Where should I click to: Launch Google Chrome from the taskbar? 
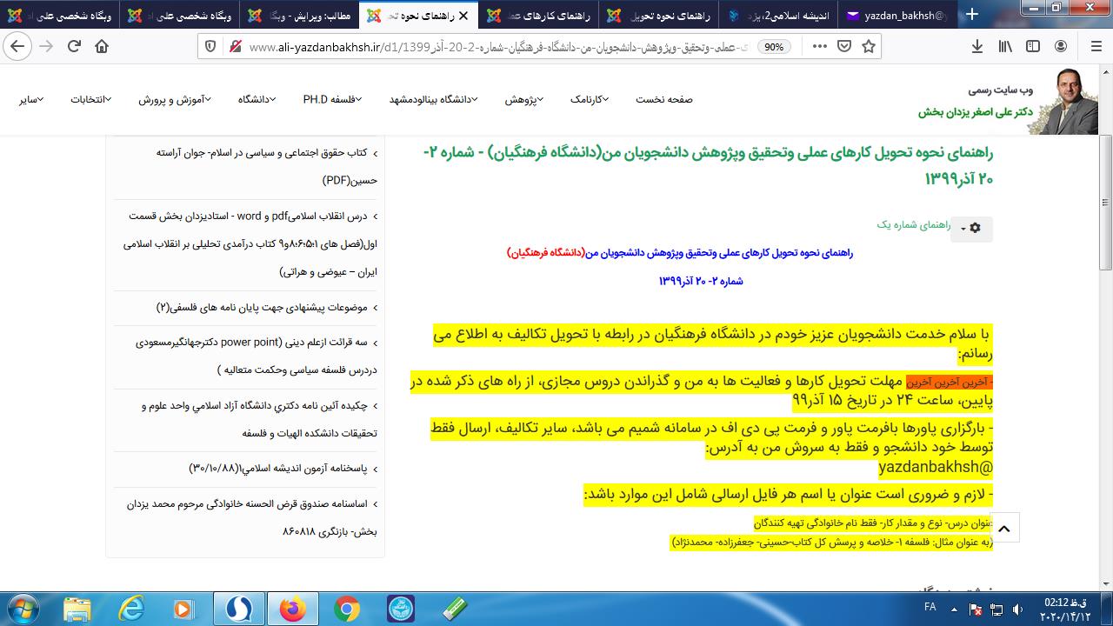click(x=346, y=608)
